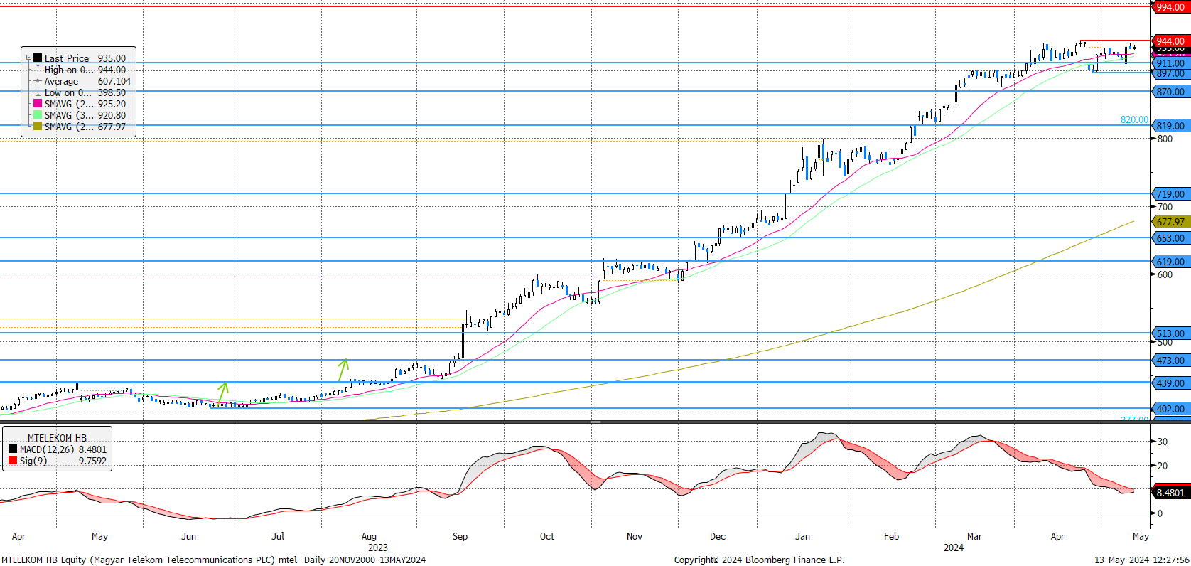Click the blue 513.00 price level tag

point(1170,333)
